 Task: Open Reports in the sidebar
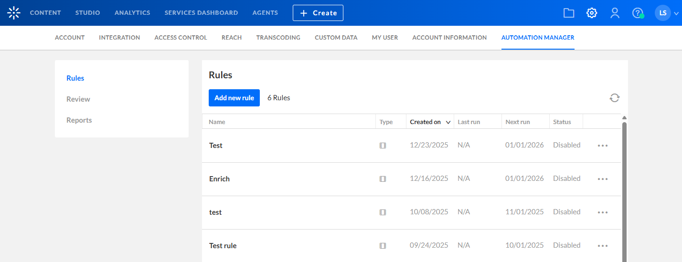(x=79, y=120)
